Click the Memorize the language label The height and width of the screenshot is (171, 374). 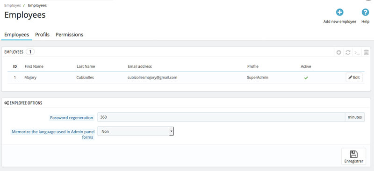click(x=53, y=134)
